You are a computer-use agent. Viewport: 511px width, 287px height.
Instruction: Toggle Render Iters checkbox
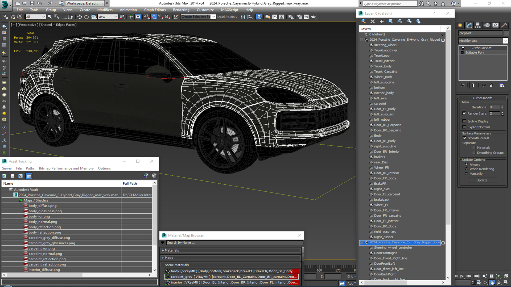tap(464, 113)
